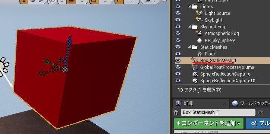Collapse the Sky and Fog folder
This screenshot has height=134, width=270.
click(189, 27)
